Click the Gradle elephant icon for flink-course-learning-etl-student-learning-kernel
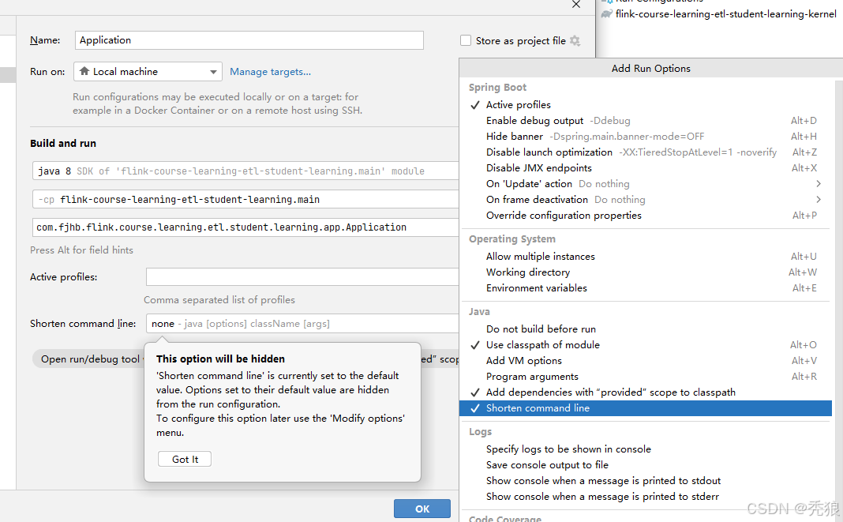Image resolution: width=843 pixels, height=522 pixels. coord(606,14)
